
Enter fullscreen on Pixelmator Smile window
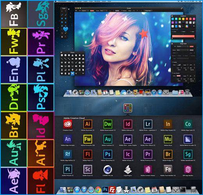[182, 8]
